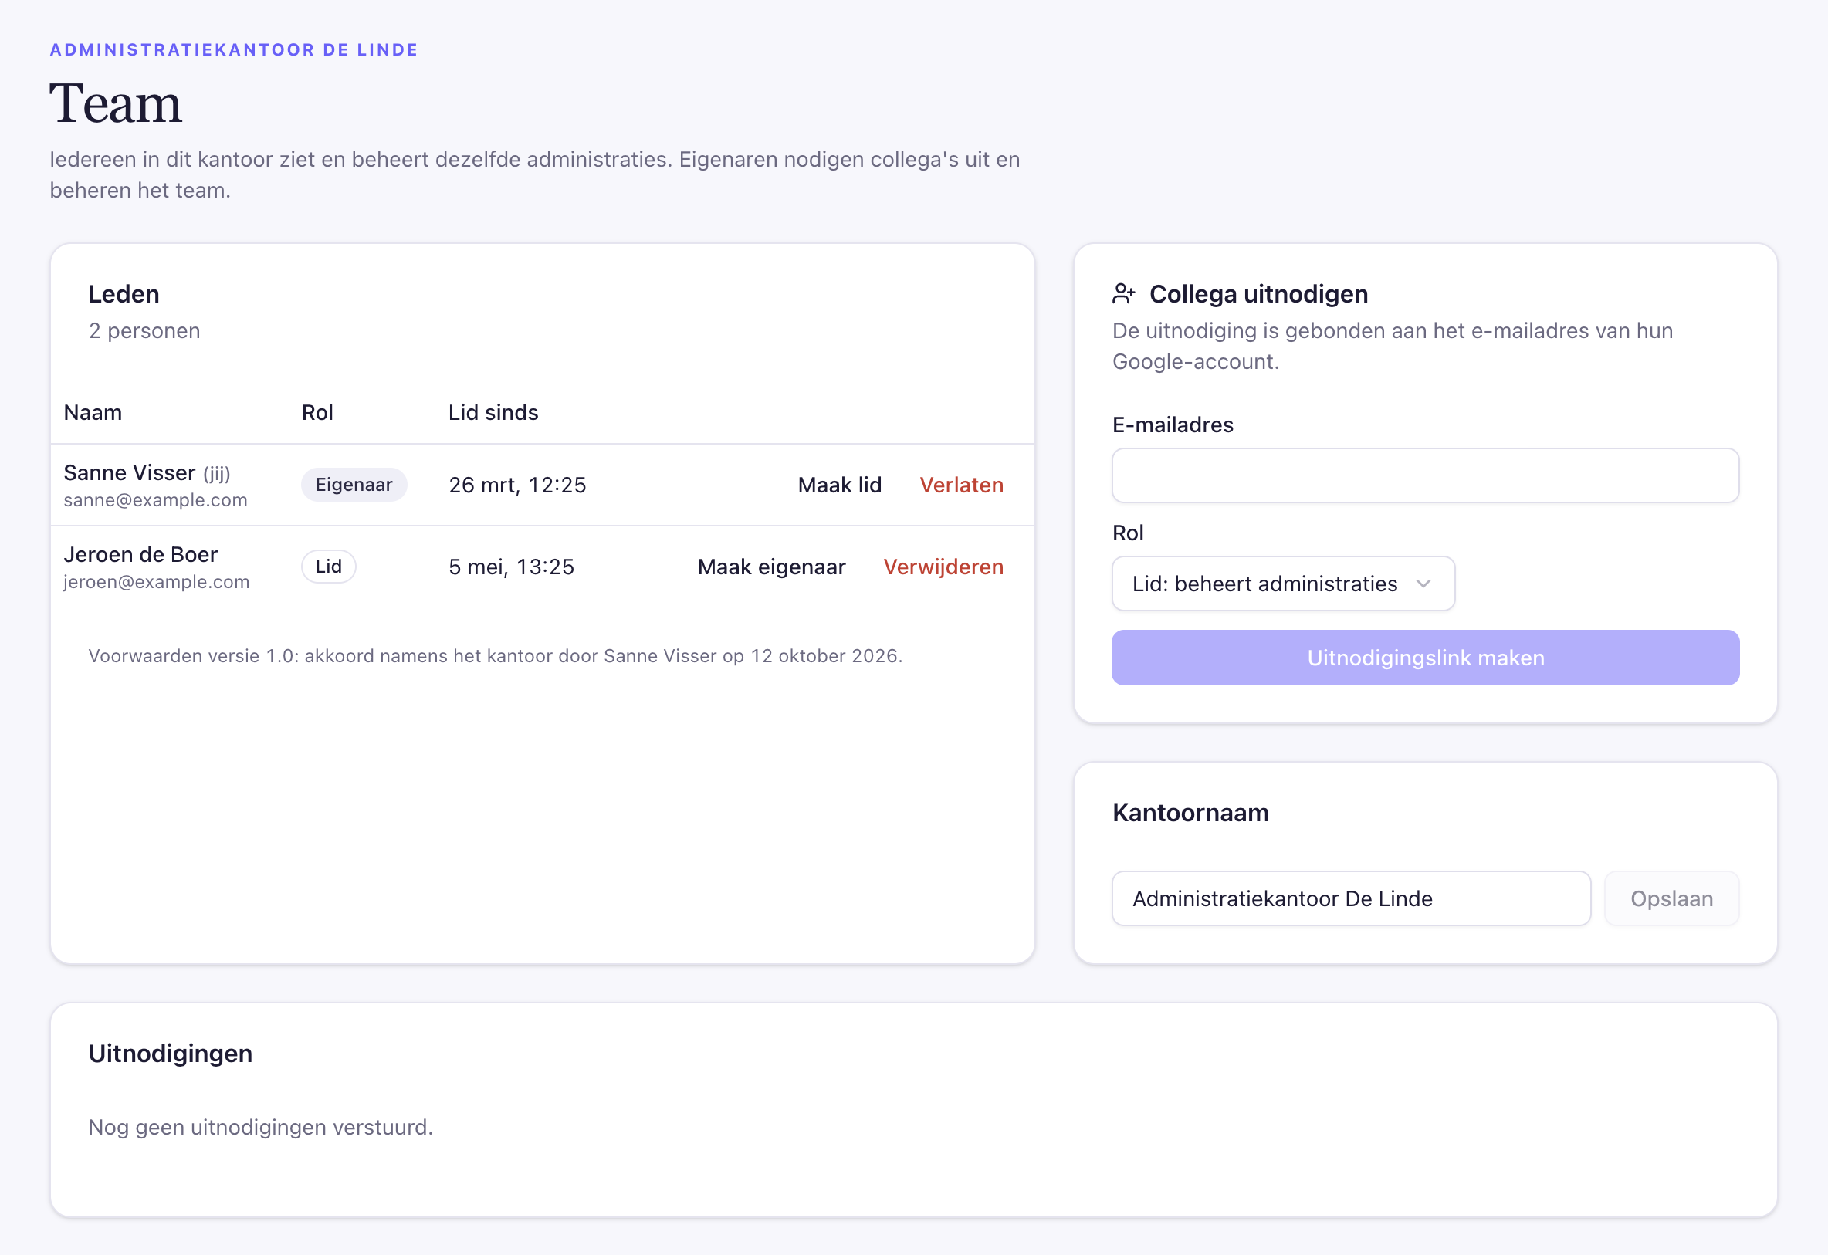
Task: Click the Eigenaar role badge
Action: coord(354,485)
